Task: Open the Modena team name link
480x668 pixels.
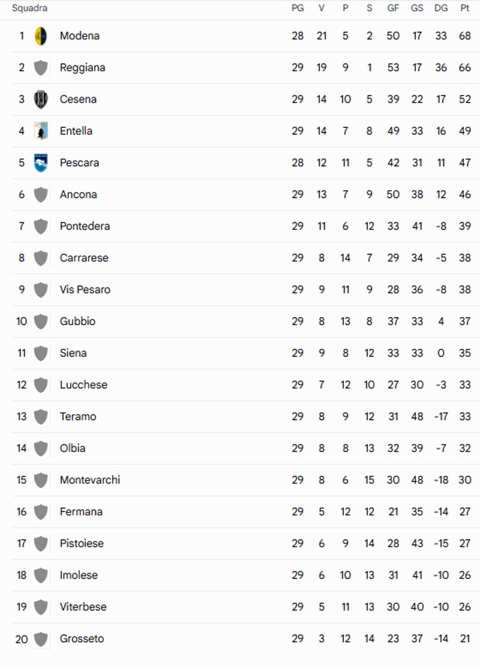Action: tap(80, 36)
